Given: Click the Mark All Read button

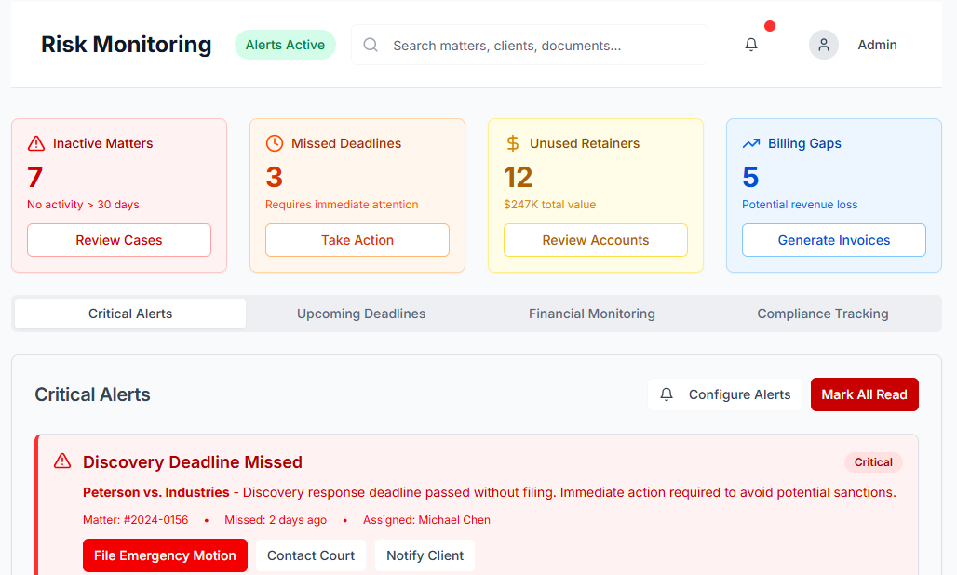Looking at the screenshot, I should coord(864,394).
